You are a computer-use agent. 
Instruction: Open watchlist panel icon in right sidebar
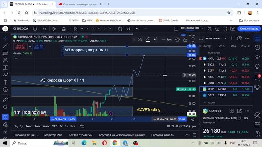click(x=257, y=38)
